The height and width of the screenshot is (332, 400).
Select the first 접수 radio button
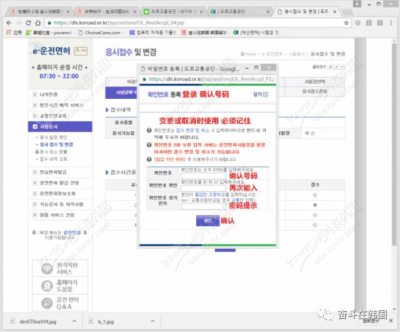[315, 195]
